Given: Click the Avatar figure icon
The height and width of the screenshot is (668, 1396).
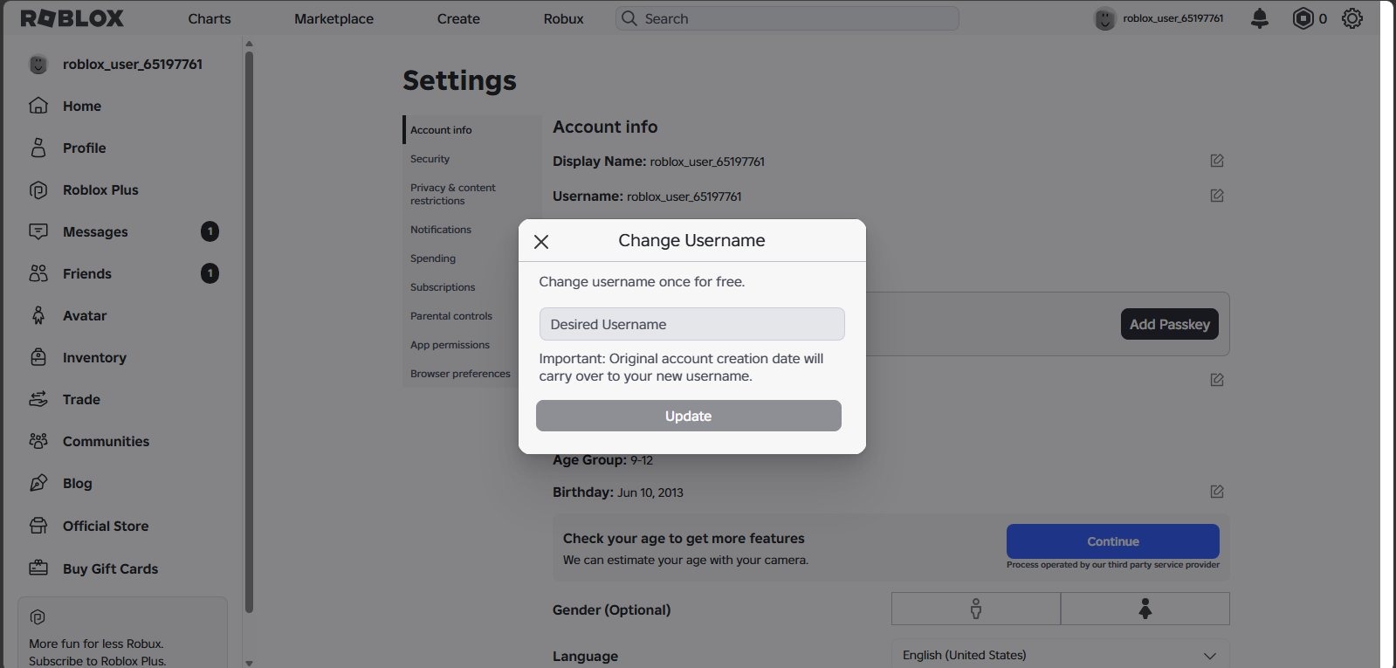Looking at the screenshot, I should click(x=38, y=315).
